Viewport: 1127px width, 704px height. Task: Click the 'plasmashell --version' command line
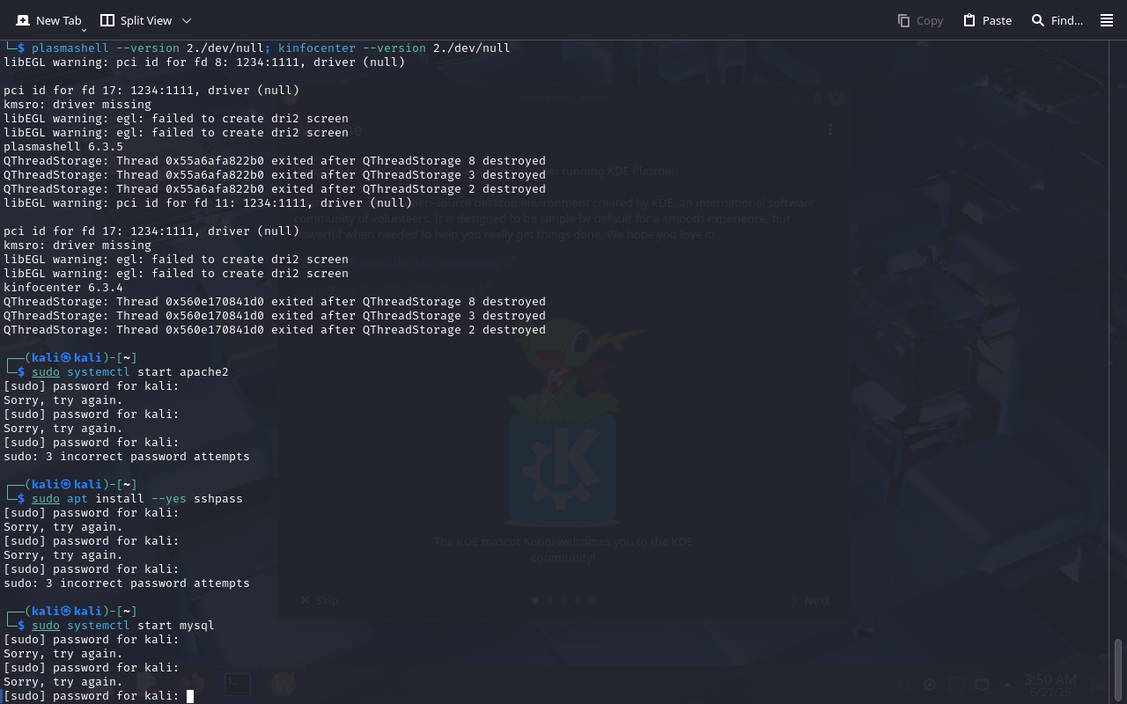(x=270, y=48)
